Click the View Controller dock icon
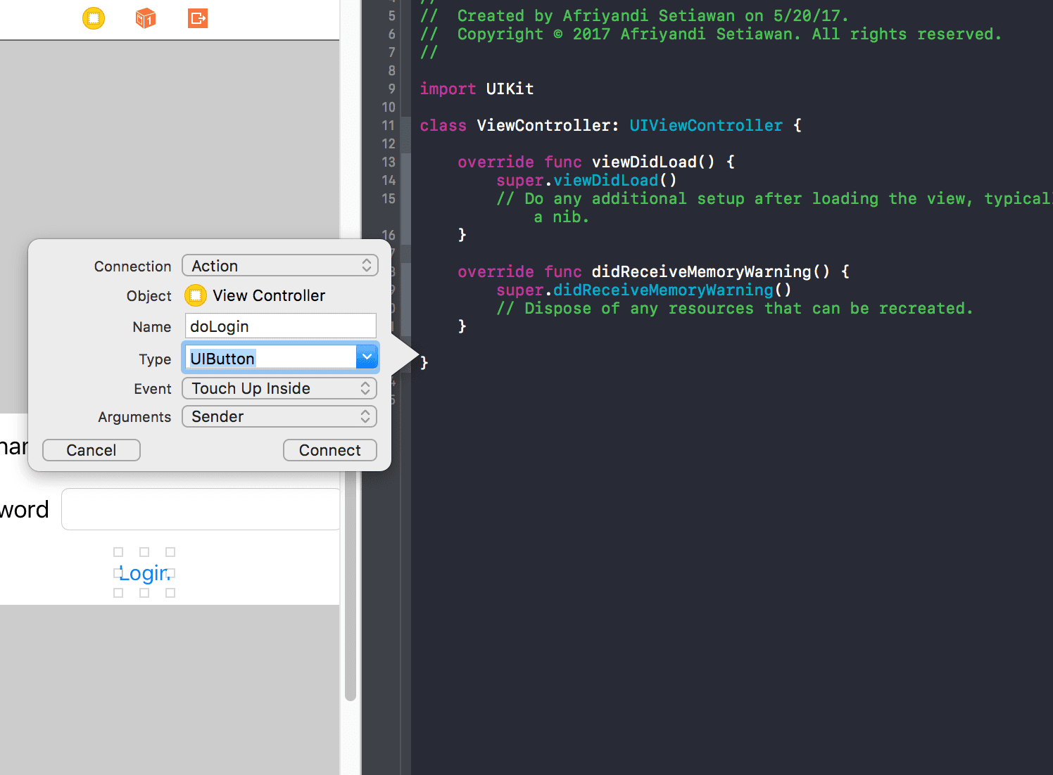This screenshot has width=1053, height=775. pyautogui.click(x=94, y=18)
